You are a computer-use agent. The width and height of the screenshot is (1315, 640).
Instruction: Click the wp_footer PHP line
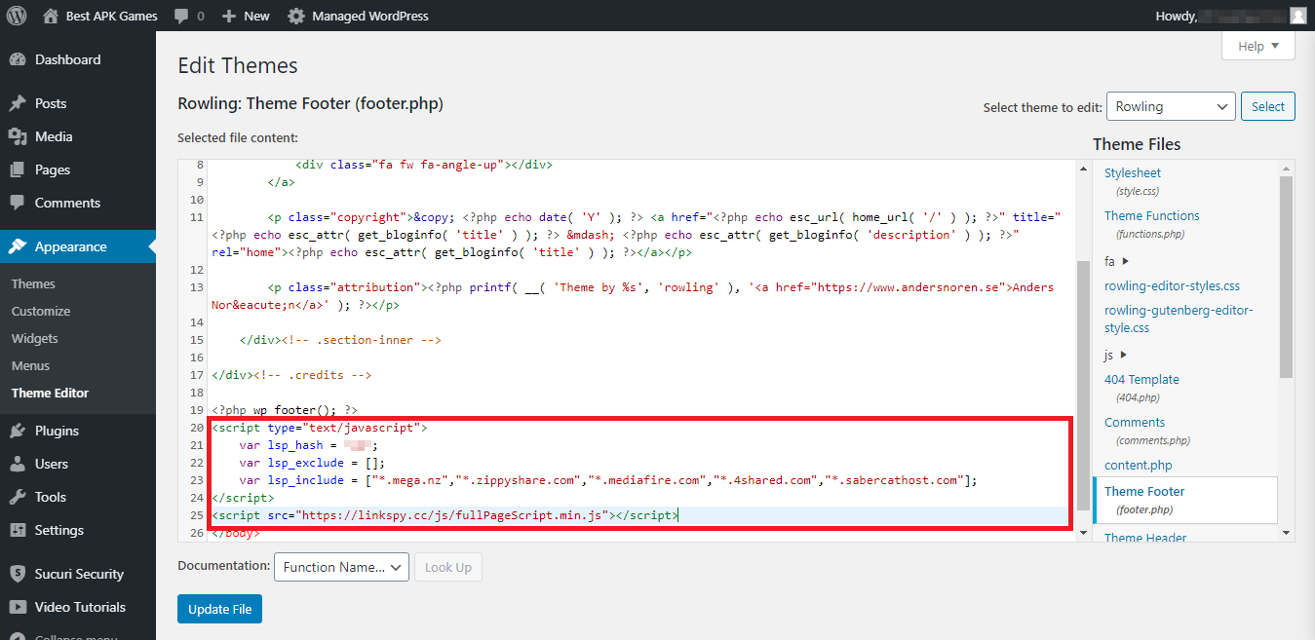click(285, 410)
